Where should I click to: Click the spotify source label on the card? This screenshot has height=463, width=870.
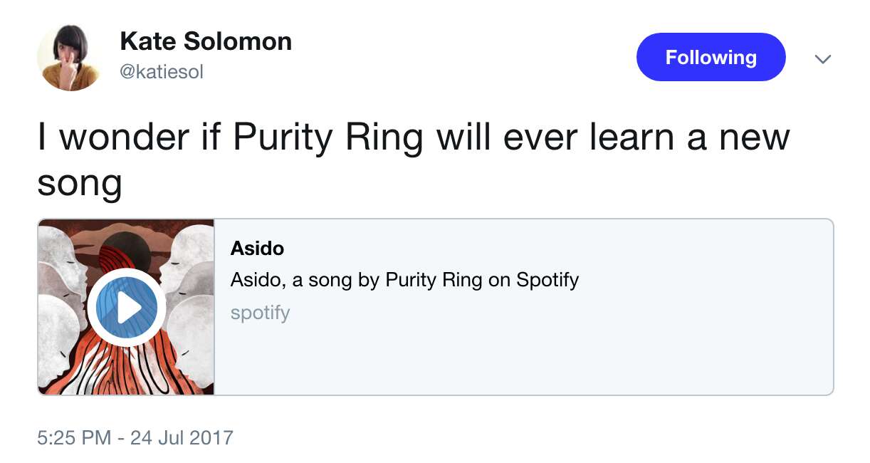coord(260,313)
